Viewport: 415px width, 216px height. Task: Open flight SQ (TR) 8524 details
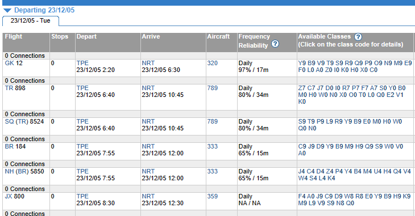tap(24, 121)
